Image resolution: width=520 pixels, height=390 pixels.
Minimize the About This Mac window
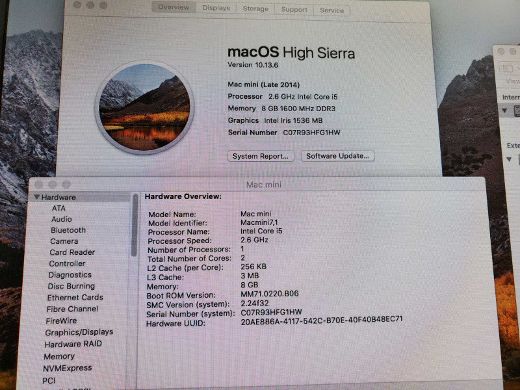[x=90, y=5]
